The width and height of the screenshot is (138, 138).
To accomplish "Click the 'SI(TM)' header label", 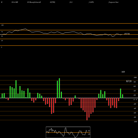I will 52,2.
